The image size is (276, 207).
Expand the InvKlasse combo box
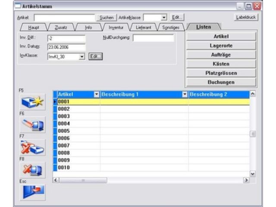[x=82, y=56]
